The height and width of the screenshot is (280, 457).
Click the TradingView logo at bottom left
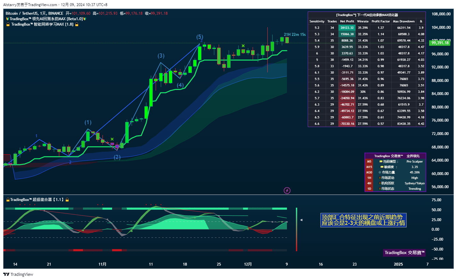point(18,274)
